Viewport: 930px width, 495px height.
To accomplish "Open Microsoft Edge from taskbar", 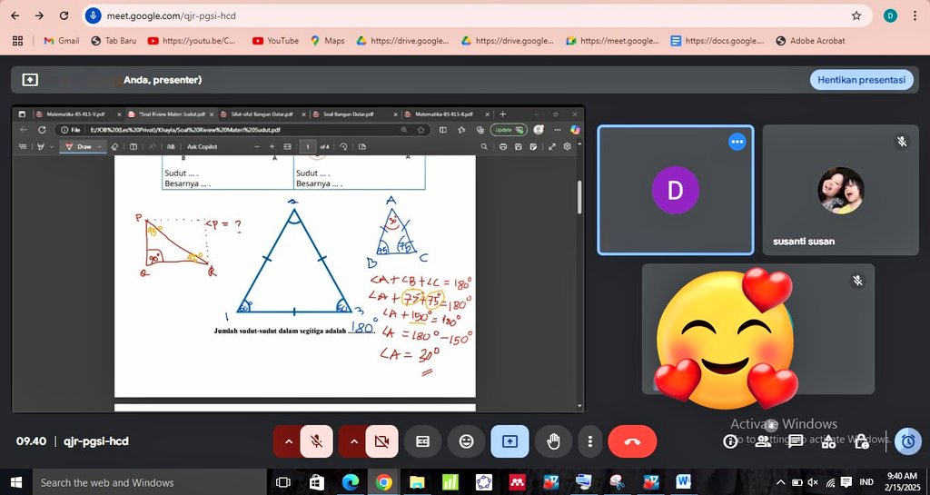I will [350, 482].
